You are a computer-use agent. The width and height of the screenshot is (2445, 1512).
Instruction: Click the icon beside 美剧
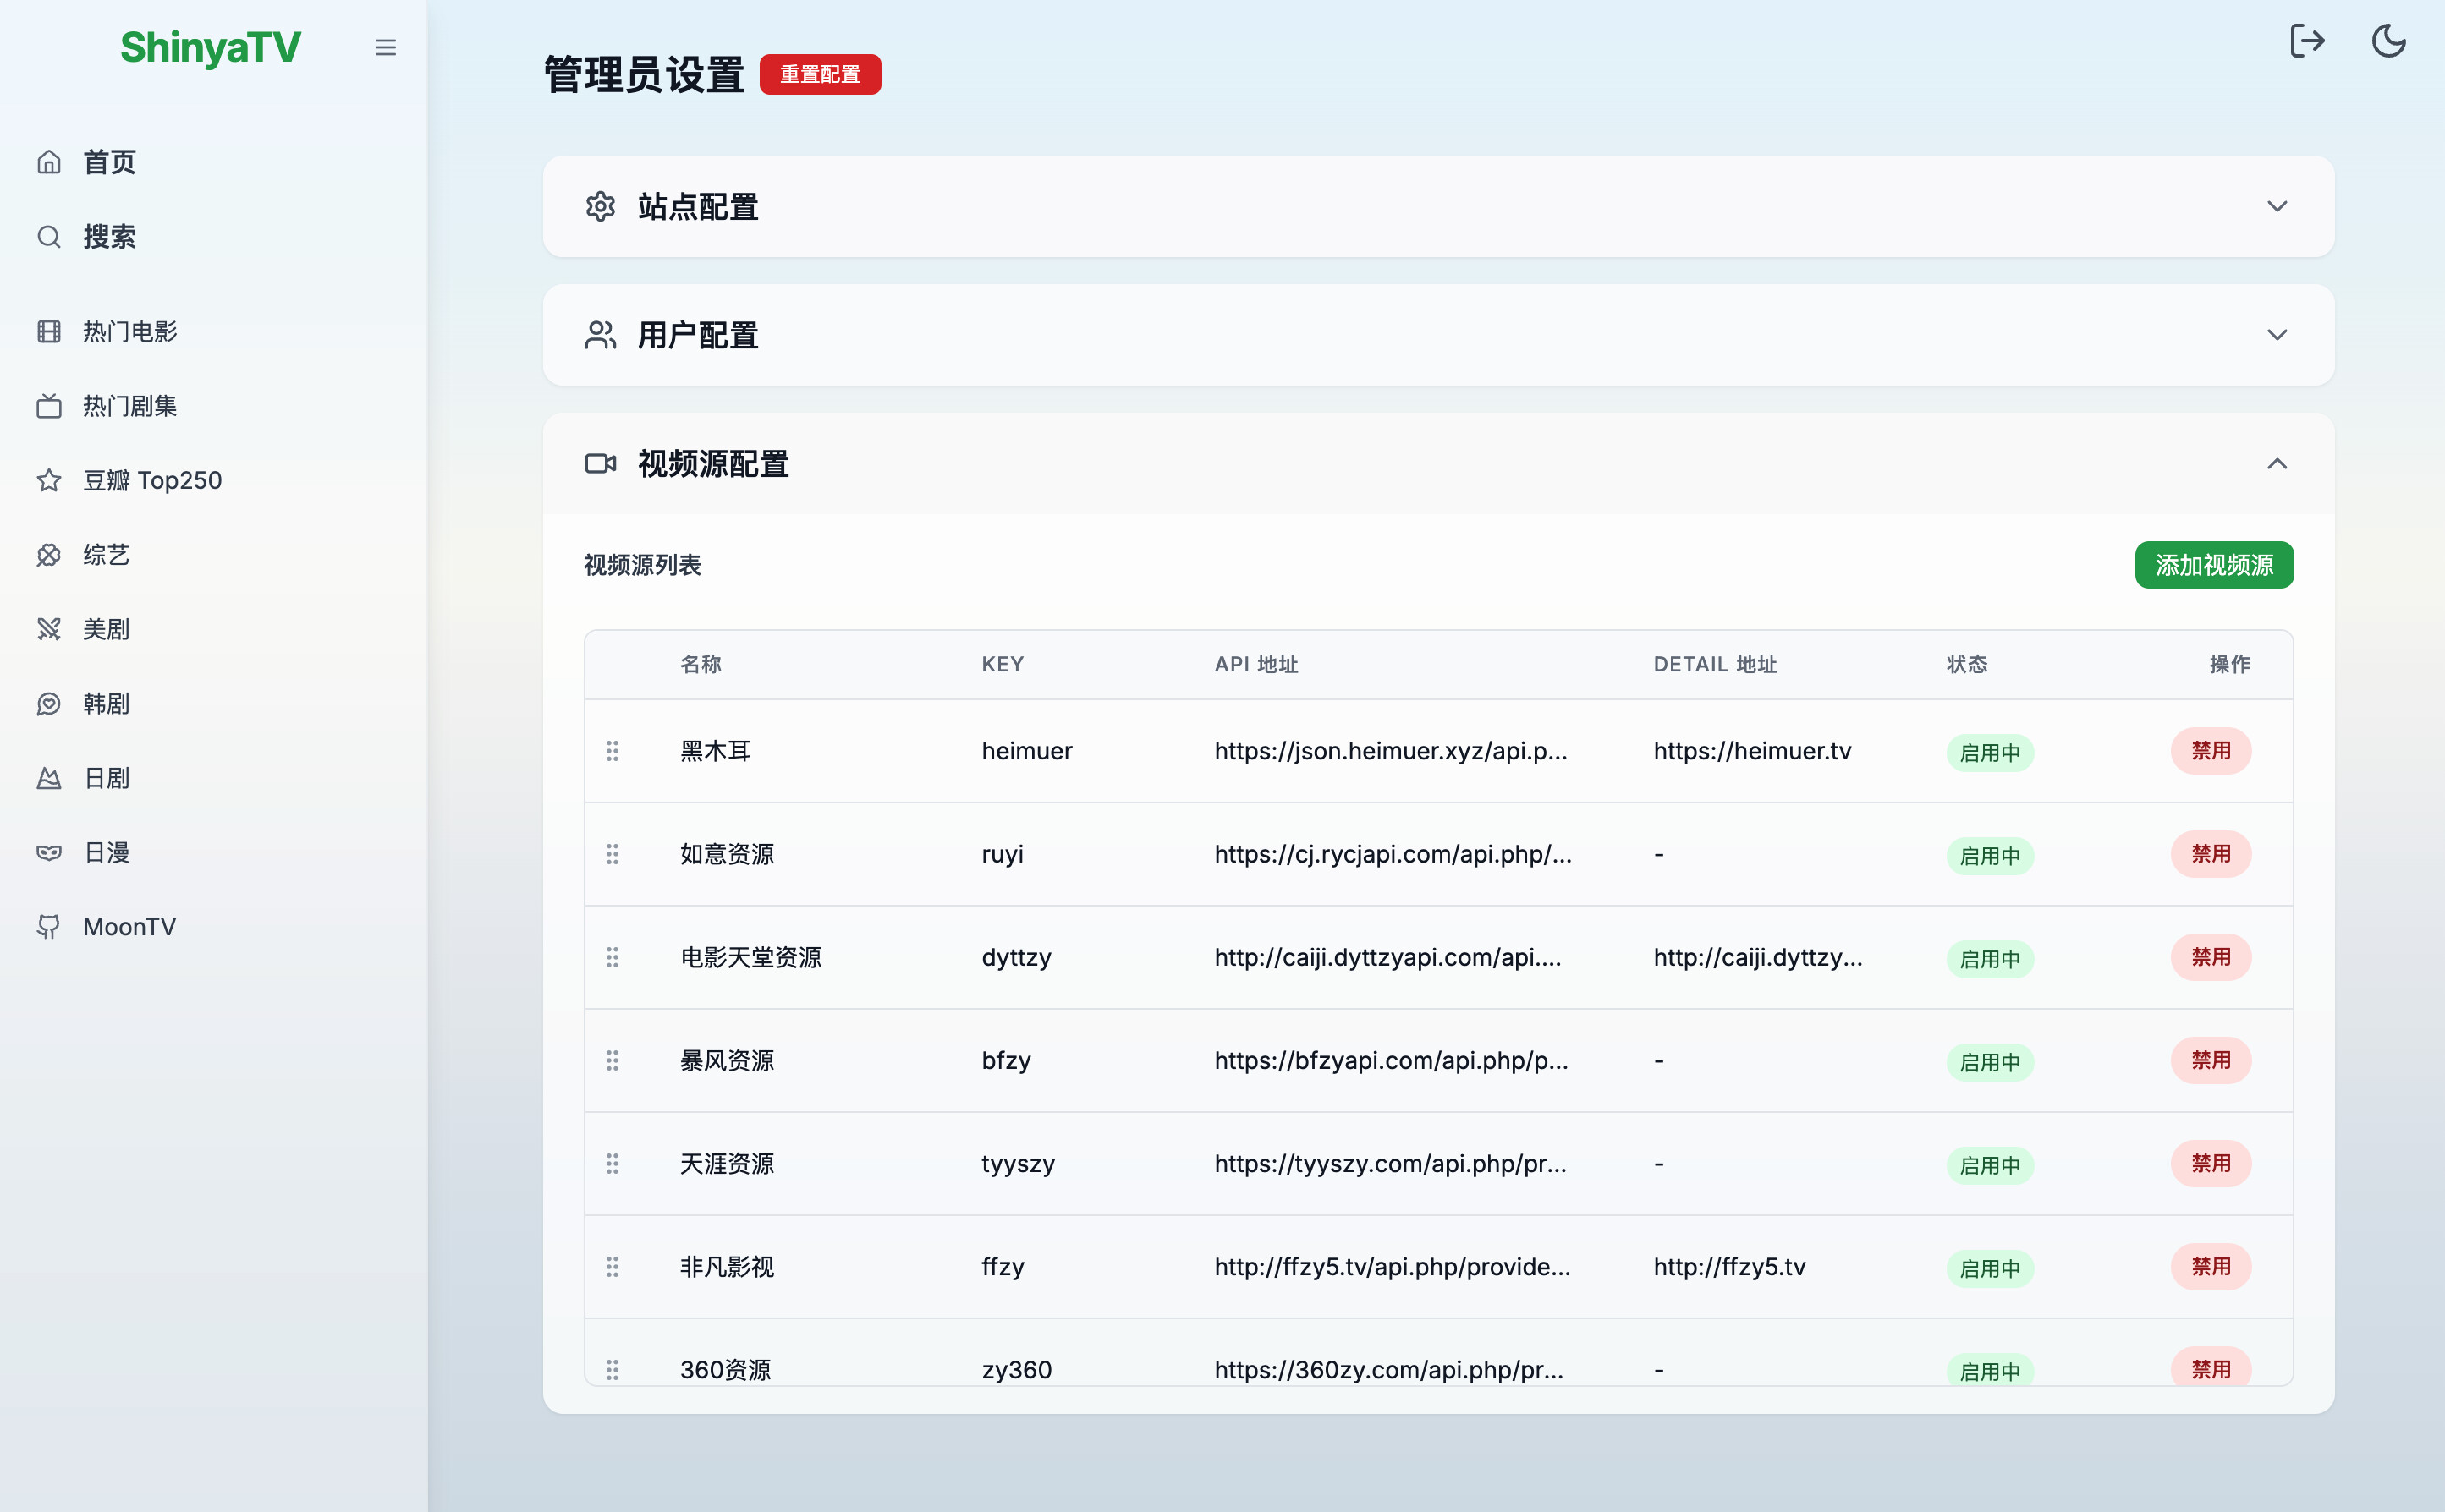(49, 629)
